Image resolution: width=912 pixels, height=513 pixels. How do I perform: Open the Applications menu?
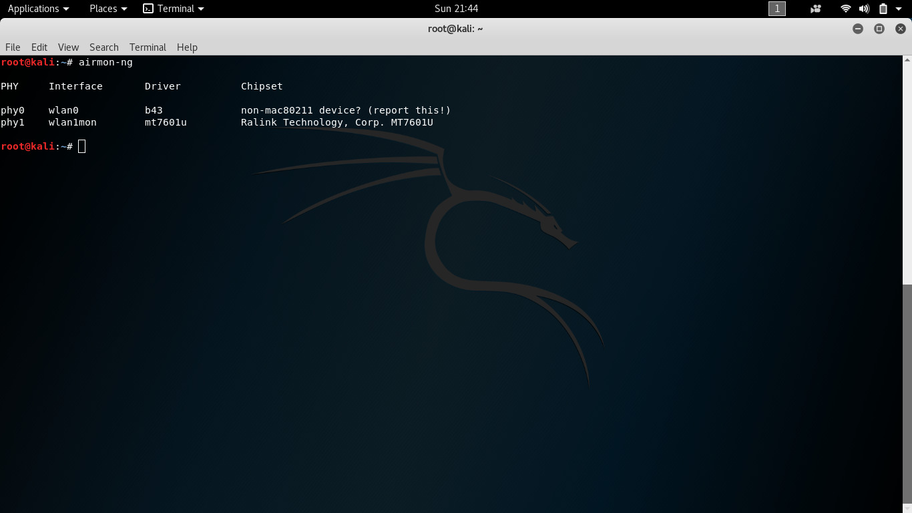(38, 9)
